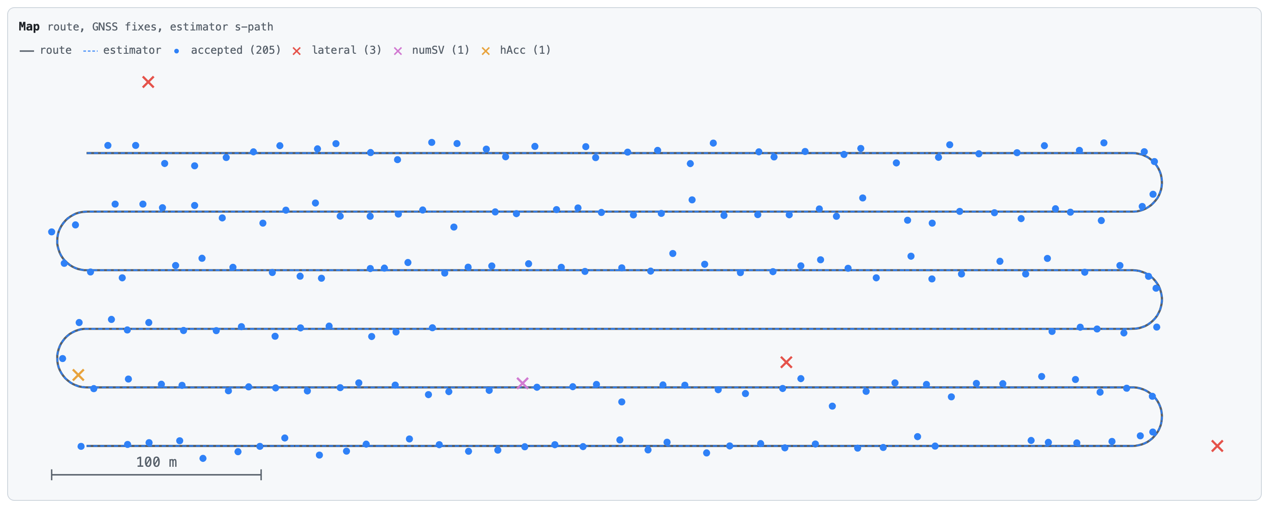Toggle the numSV (1) legend label
Image resolution: width=1269 pixels, height=508 pixels.
point(441,50)
